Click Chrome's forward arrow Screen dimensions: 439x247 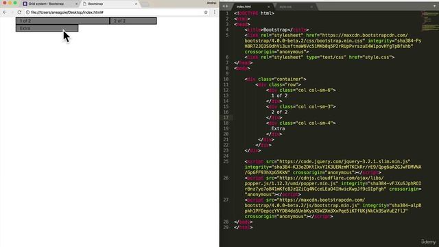click(12, 12)
